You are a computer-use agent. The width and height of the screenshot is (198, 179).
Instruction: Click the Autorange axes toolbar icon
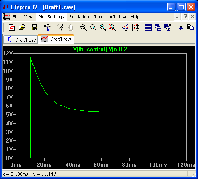click(x=135, y=27)
